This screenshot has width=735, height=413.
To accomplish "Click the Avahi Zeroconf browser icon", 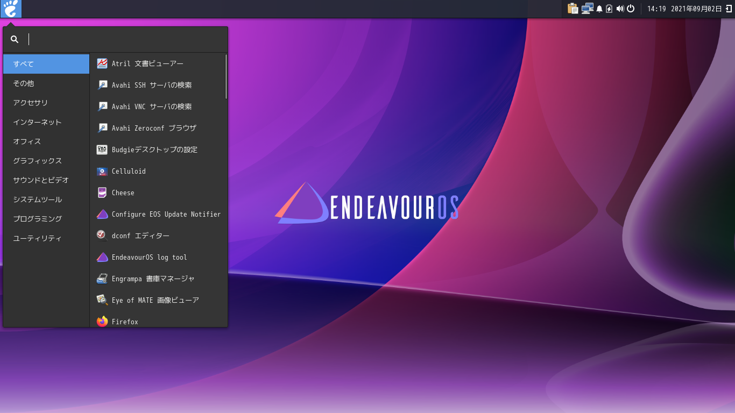I will click(102, 128).
